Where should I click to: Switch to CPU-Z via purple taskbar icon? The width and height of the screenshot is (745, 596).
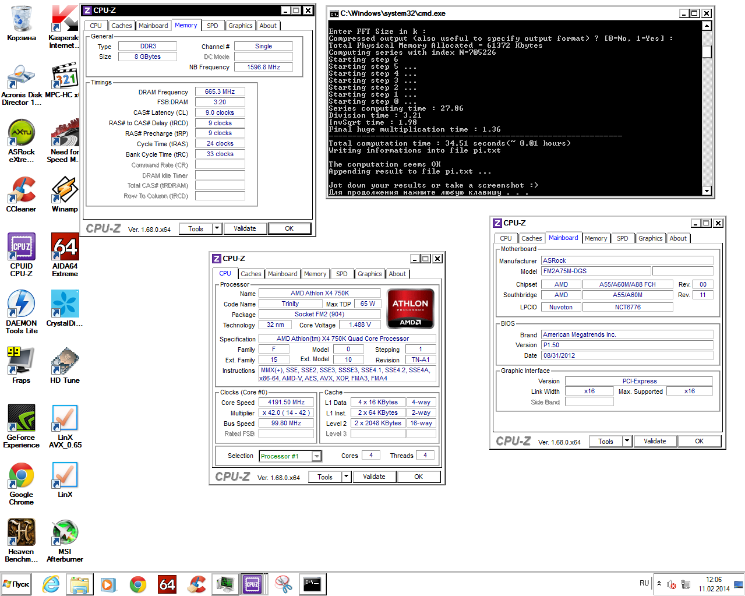[x=252, y=584]
